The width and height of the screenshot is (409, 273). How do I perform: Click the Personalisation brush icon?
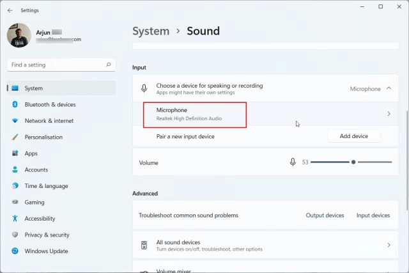tap(15, 137)
